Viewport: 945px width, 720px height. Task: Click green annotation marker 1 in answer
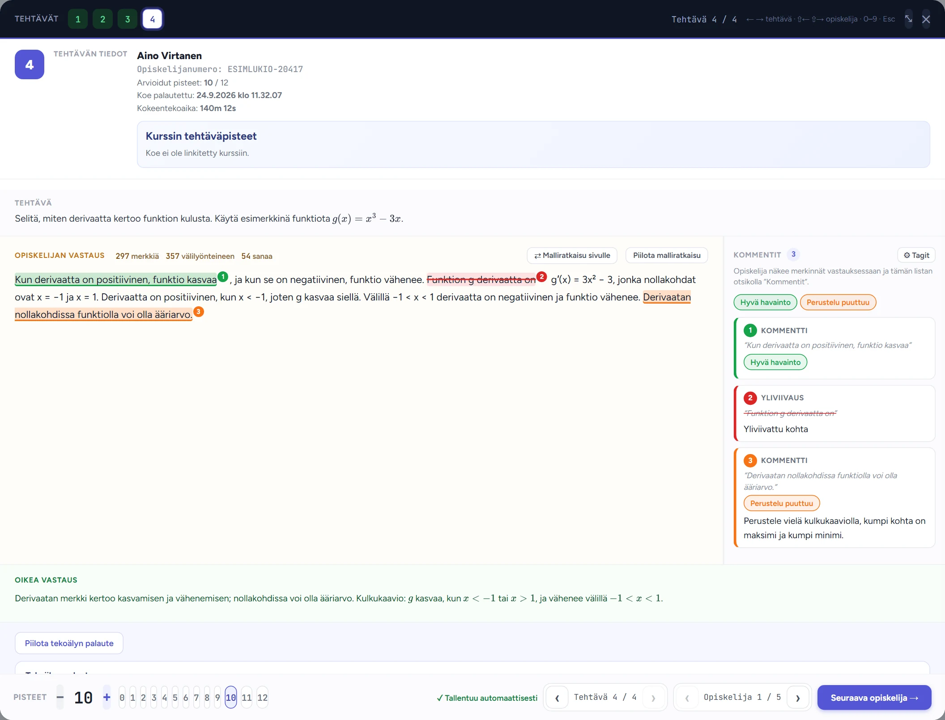pyautogui.click(x=223, y=277)
